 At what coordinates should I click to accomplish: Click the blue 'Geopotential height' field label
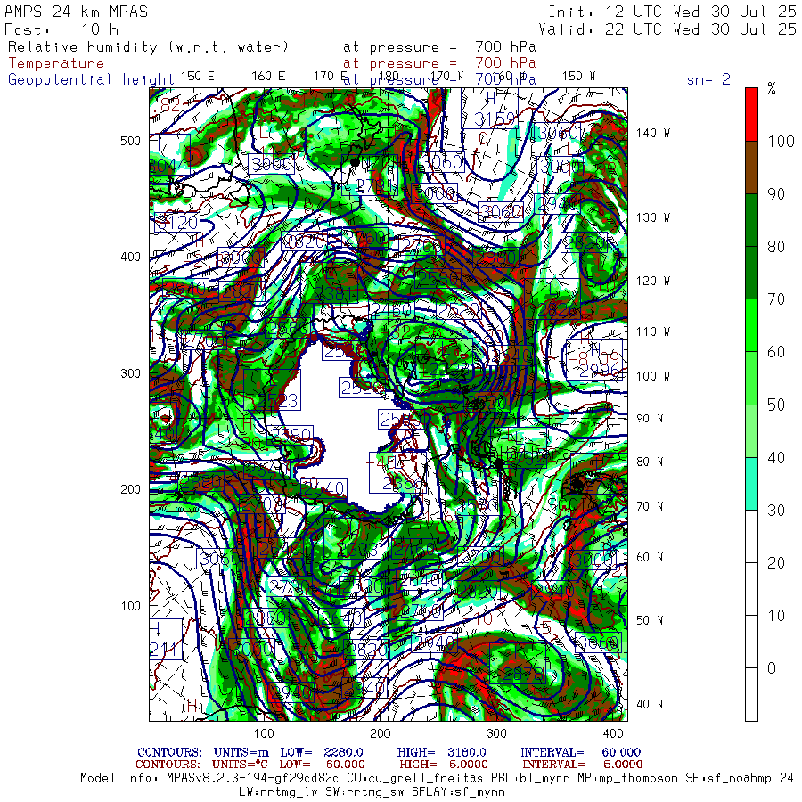coord(91,80)
